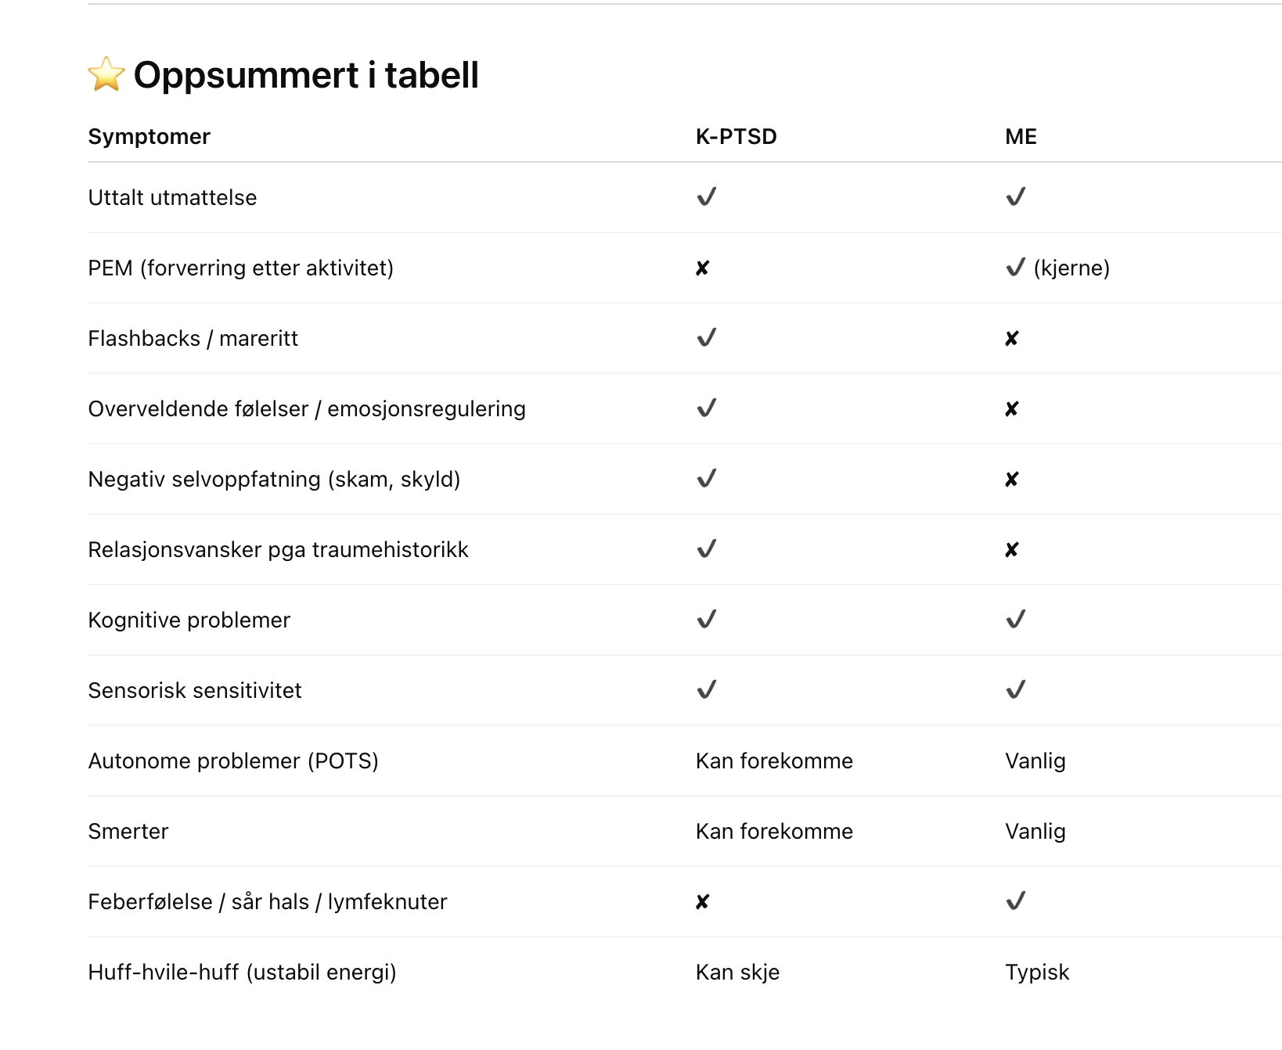Click the Typisk cell under ME
The height and width of the screenshot is (1050, 1282).
pos(1037,972)
